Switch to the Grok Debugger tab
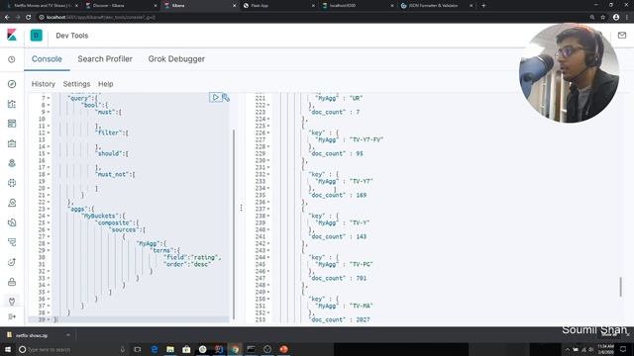 (x=176, y=59)
